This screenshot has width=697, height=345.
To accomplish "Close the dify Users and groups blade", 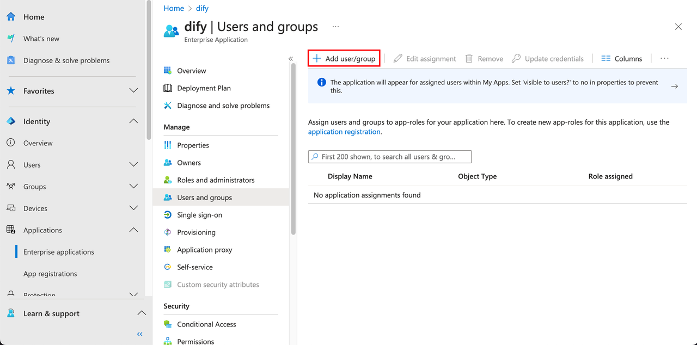I will point(678,27).
